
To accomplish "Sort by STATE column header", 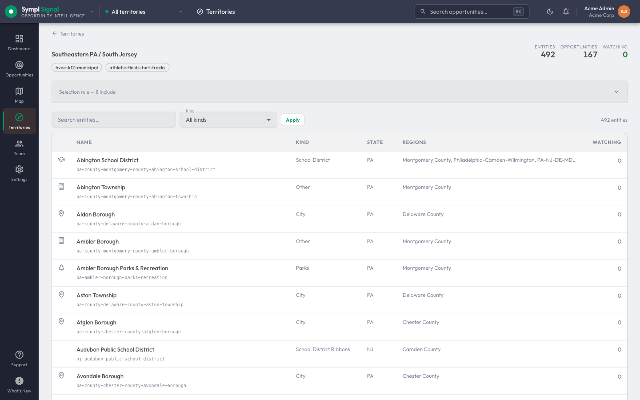I will tap(375, 142).
